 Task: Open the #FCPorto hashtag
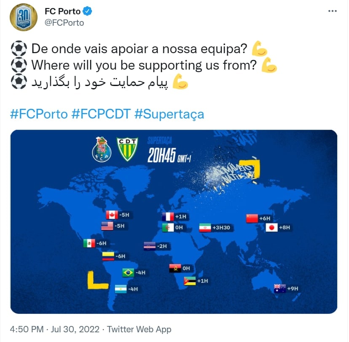click(x=38, y=114)
